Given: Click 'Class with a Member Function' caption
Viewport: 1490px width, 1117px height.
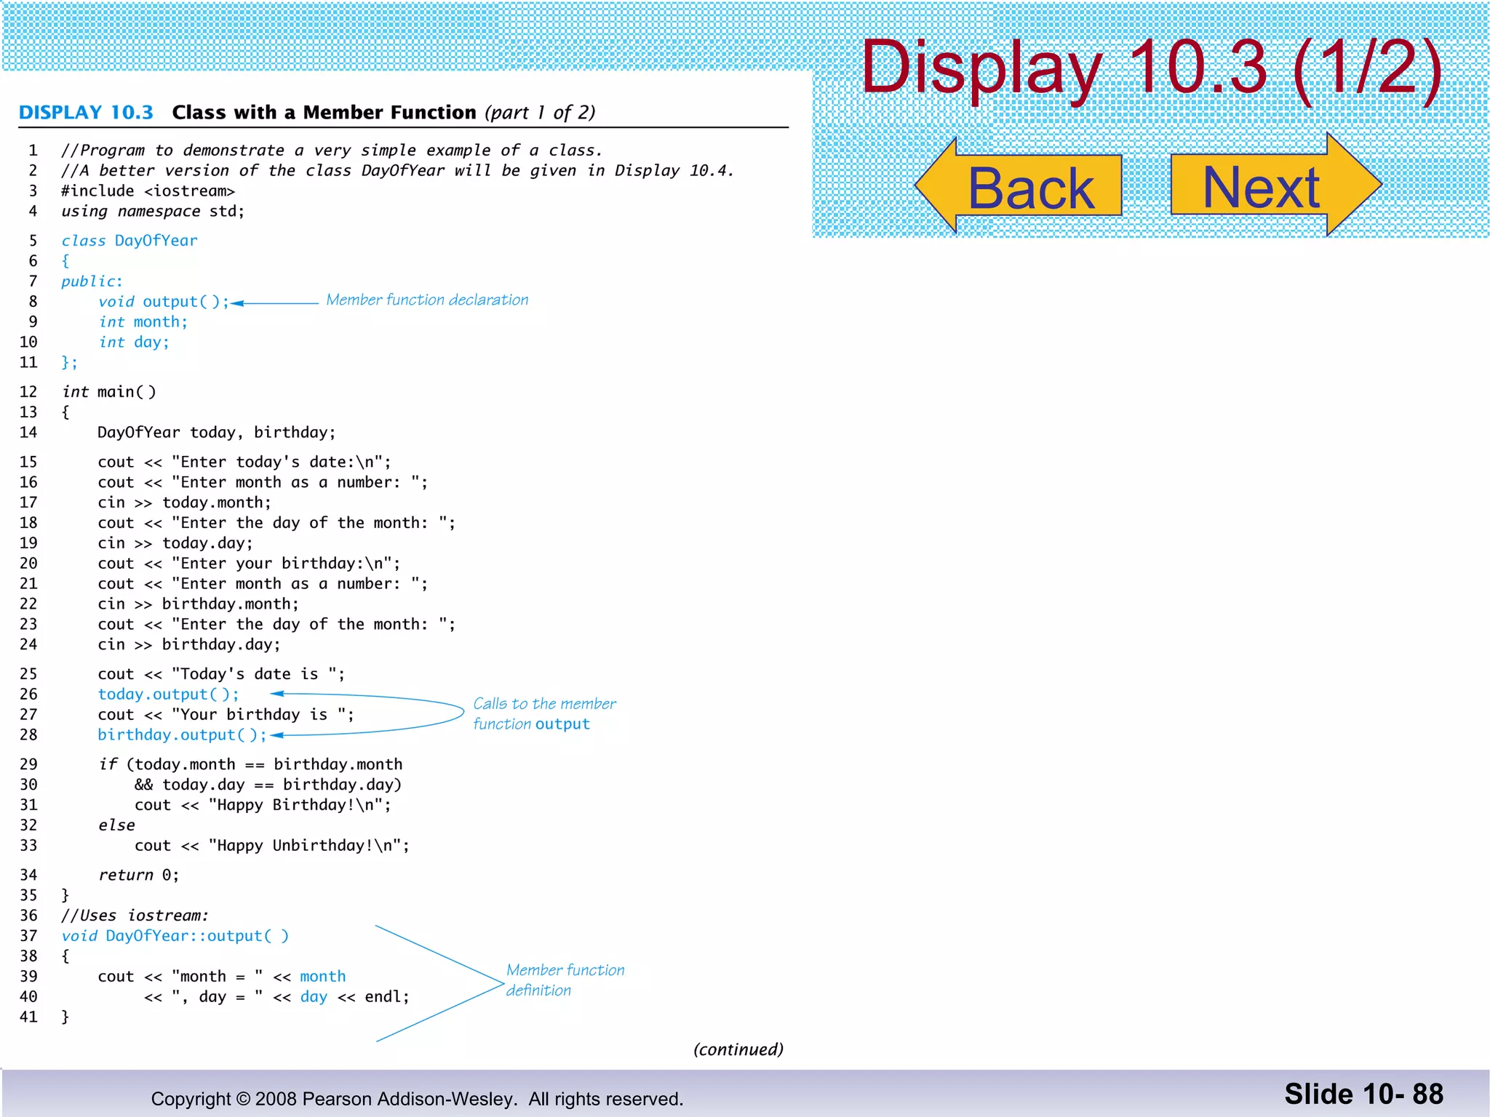Looking at the screenshot, I should click(324, 113).
